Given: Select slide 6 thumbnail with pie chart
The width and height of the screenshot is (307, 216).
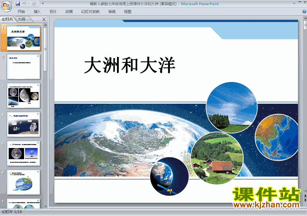Looking at the screenshot, I should 23,182.
